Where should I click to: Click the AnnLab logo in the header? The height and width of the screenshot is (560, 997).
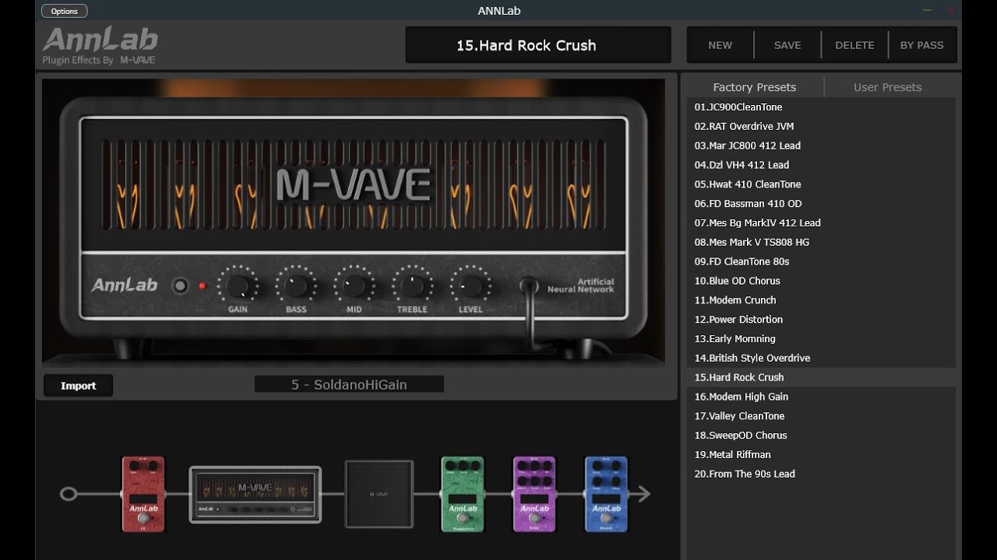(x=100, y=39)
